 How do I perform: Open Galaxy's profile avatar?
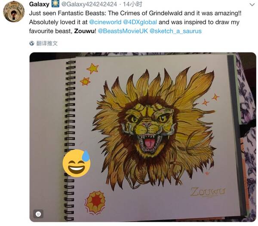click(x=14, y=11)
